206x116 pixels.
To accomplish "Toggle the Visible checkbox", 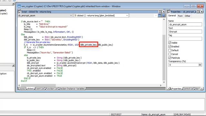I will [170, 43].
